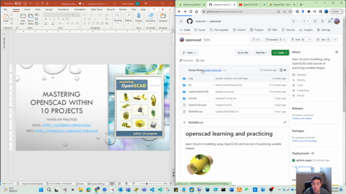
Task: Reload the browser page
Action: tap(191, 11)
